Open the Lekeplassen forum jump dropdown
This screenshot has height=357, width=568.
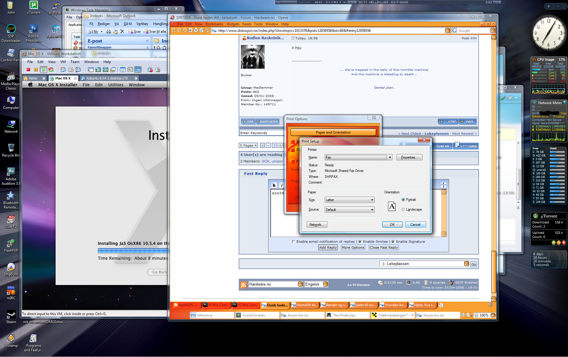pos(424,264)
